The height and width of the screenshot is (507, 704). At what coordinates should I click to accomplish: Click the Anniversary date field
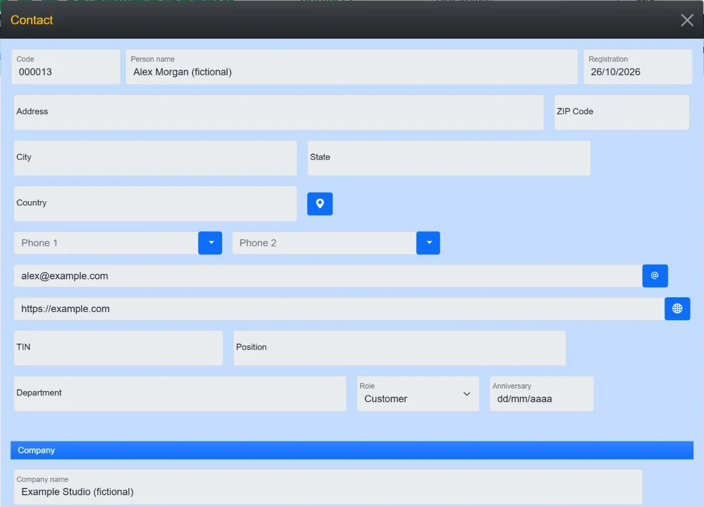coord(541,394)
